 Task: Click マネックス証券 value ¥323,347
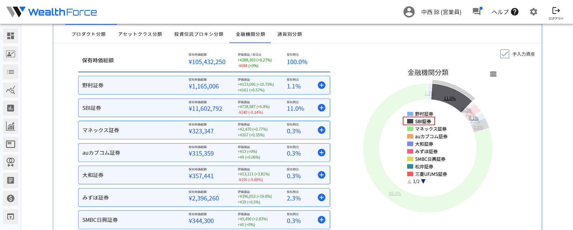[x=201, y=131]
